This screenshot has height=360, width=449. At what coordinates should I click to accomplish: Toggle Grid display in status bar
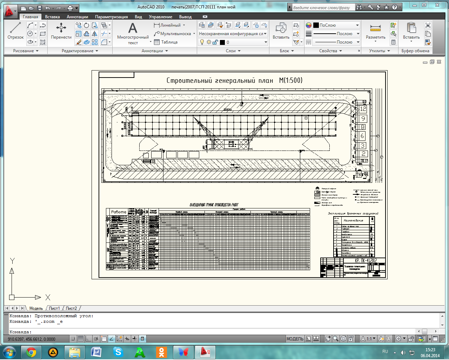point(81,339)
